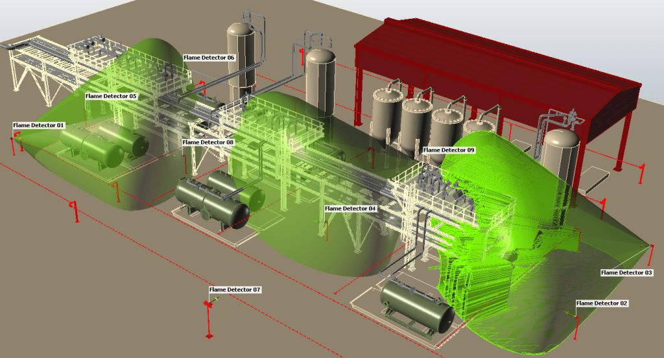Select the Flame Detector 03 label
This screenshot has width=664, height=358.
(627, 273)
